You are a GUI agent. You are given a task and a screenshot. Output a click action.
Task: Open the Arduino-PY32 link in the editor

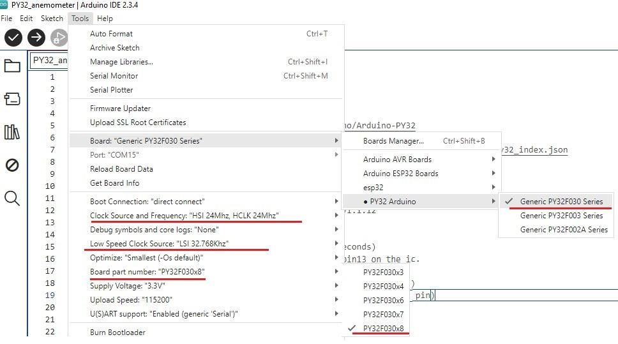[380, 126]
